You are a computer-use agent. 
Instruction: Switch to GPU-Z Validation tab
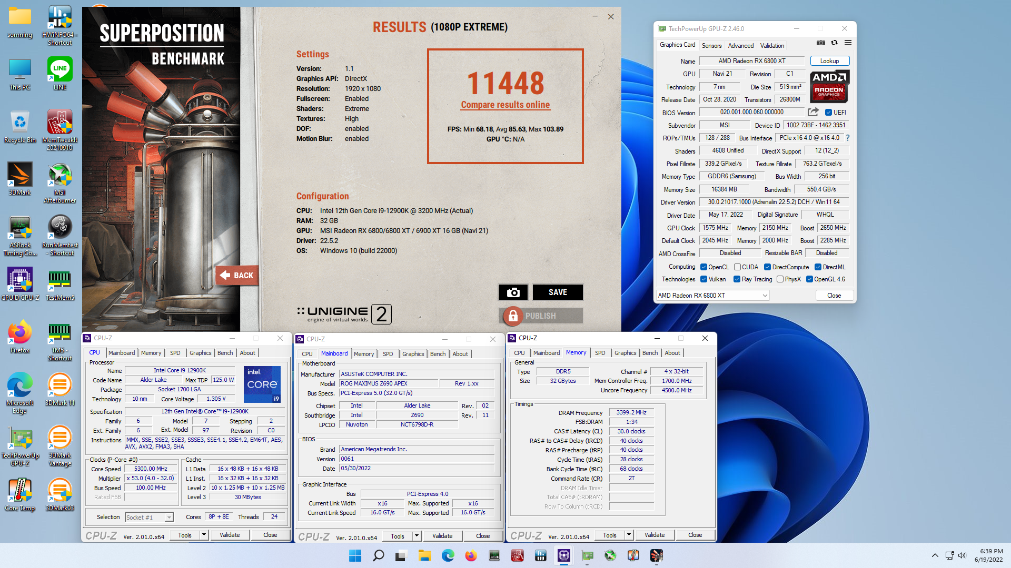pos(772,46)
